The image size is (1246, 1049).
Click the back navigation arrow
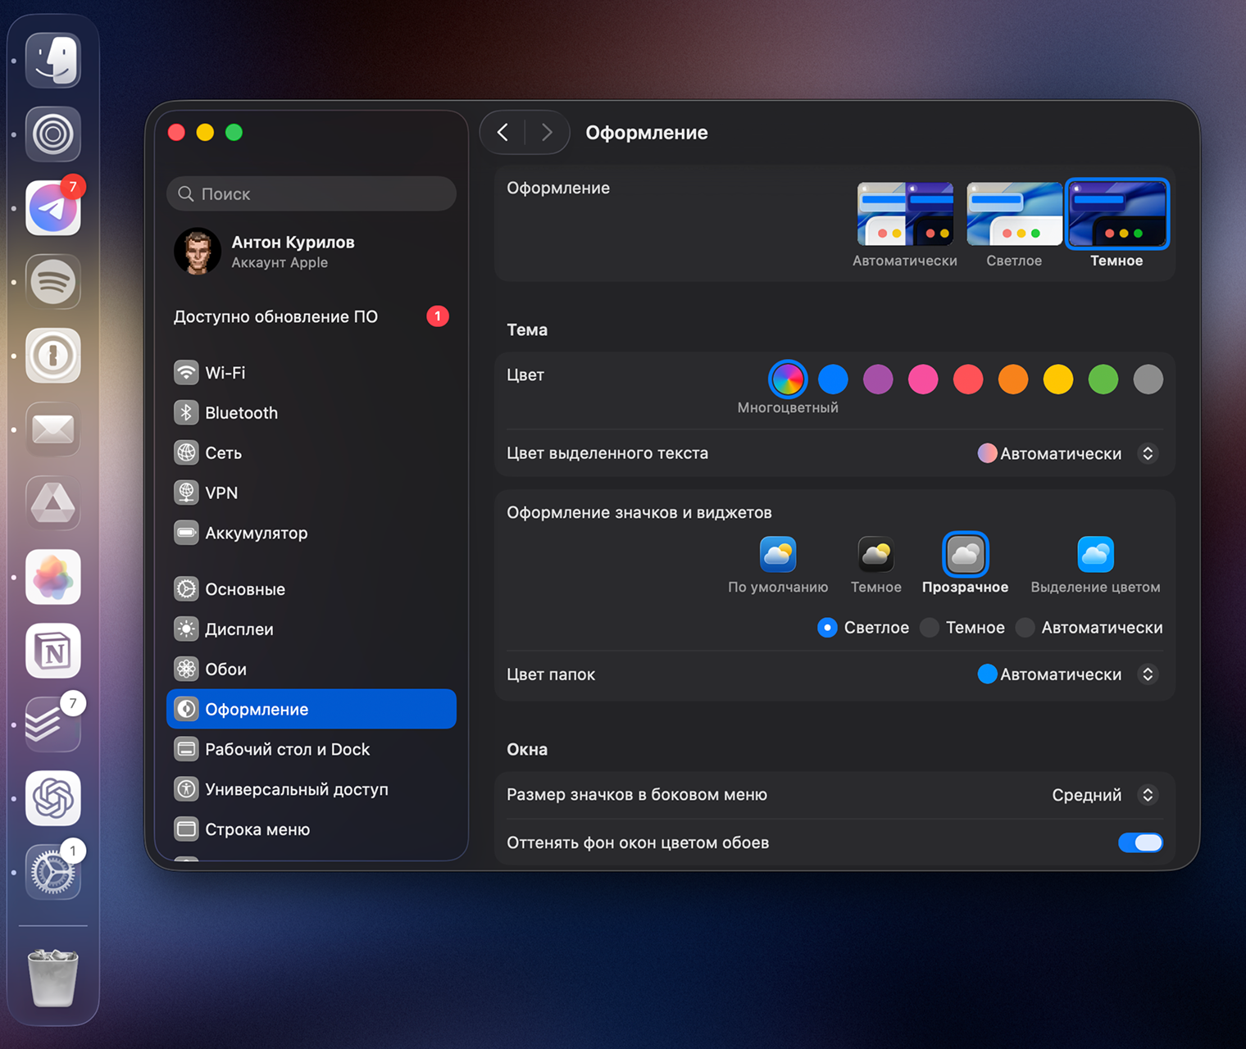tap(503, 132)
